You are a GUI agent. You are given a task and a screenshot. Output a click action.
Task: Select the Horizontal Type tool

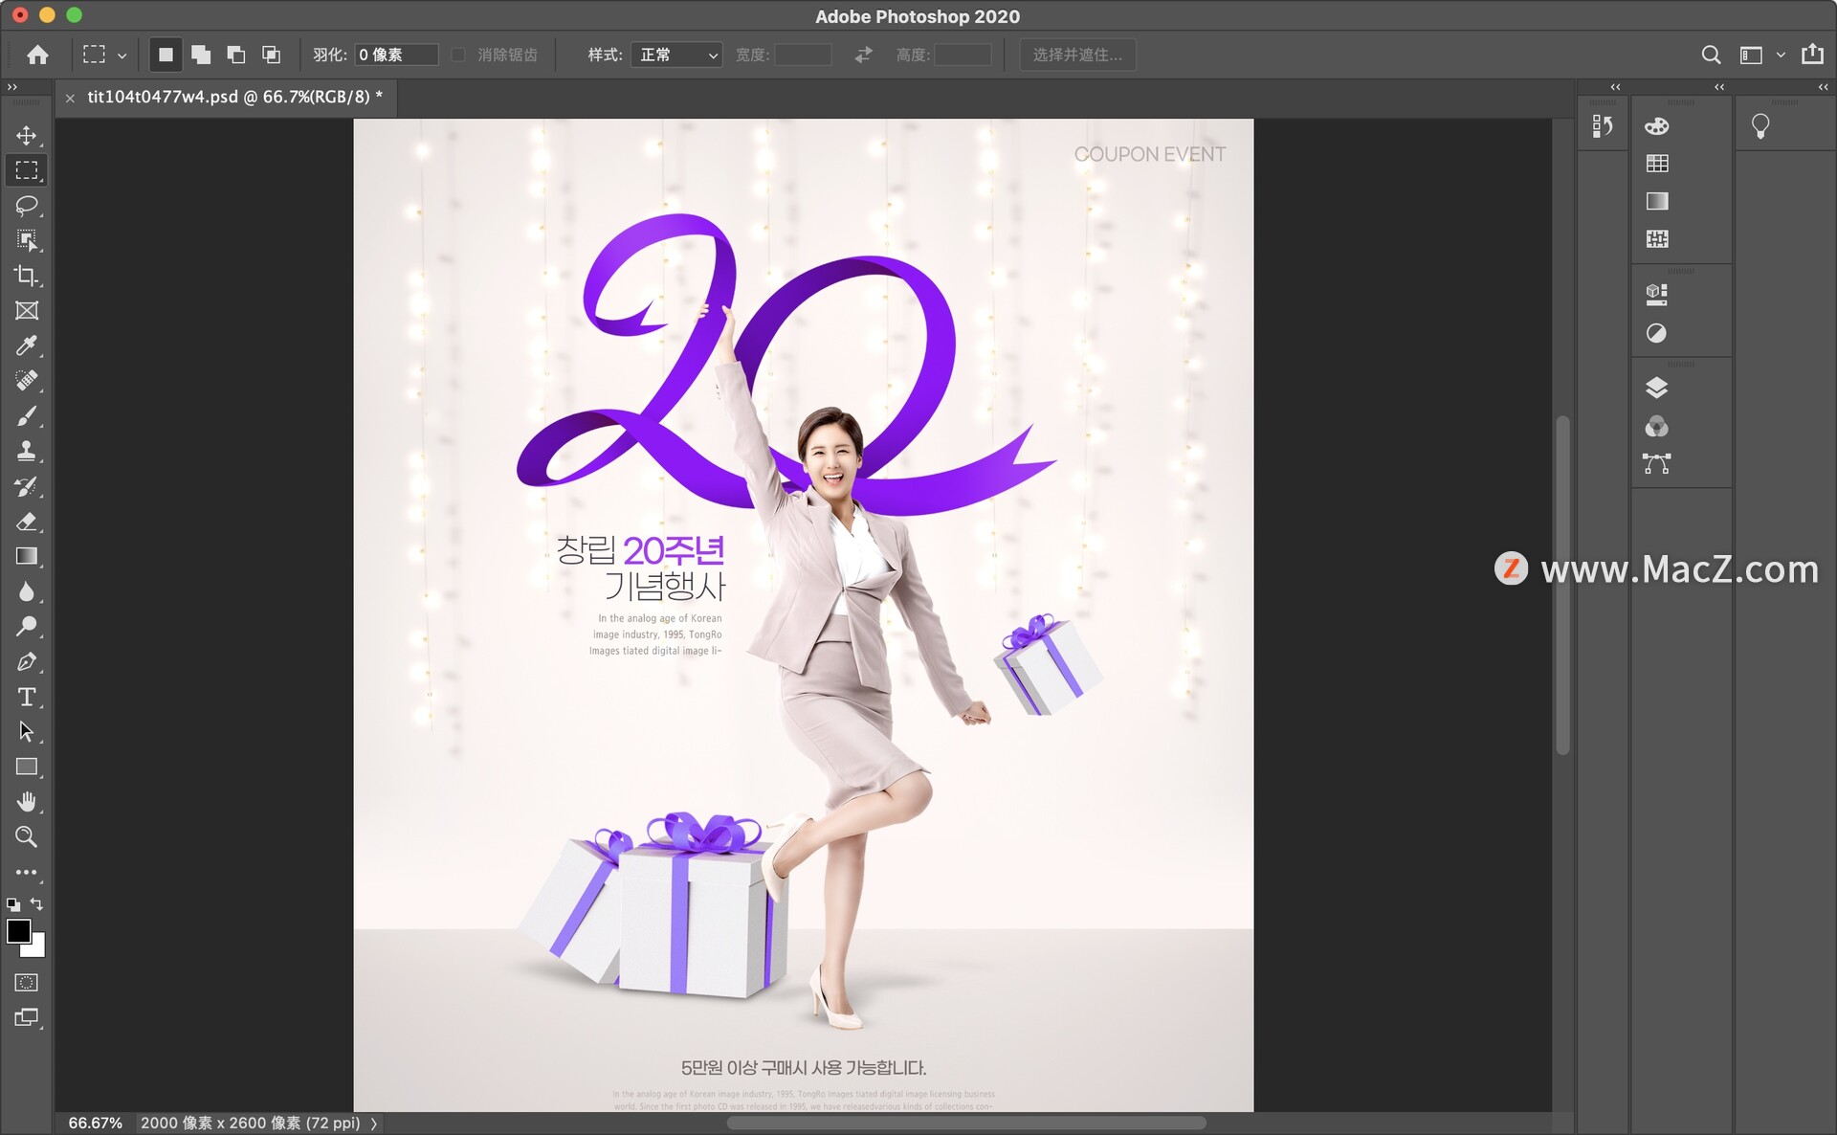click(27, 697)
